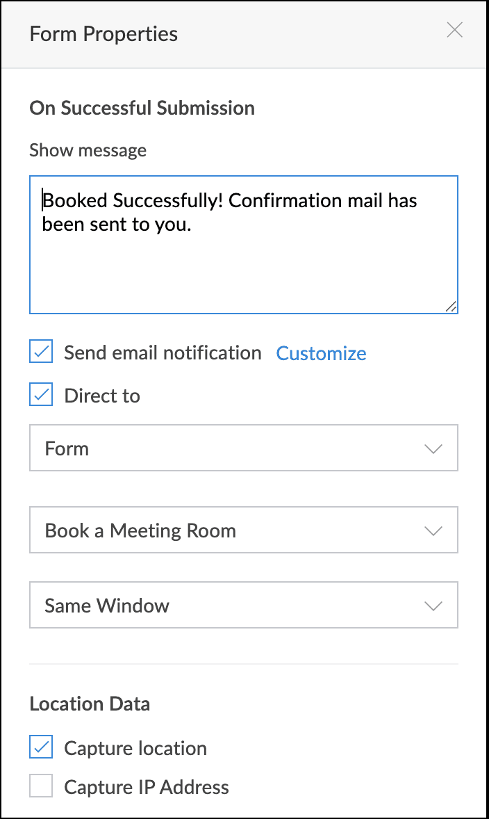The height and width of the screenshot is (819, 489).
Task: Disable the Capture location checkbox
Action: [x=42, y=748]
